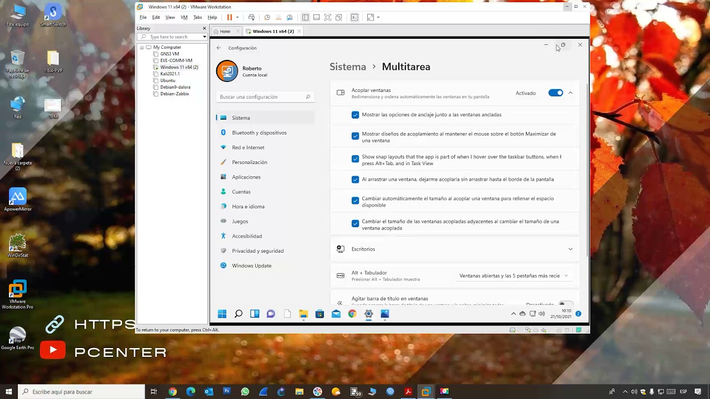Open Roberto account profile
This screenshot has height=399, width=710.
243,71
